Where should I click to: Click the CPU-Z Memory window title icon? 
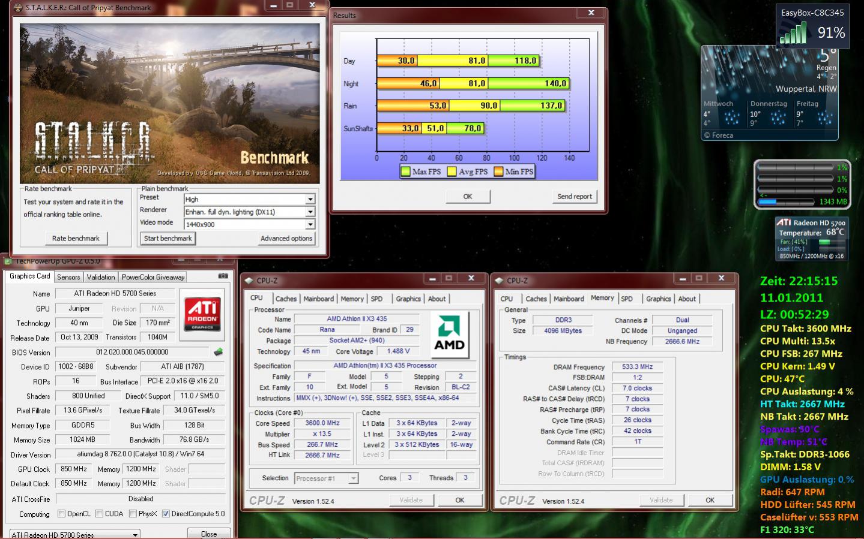pyautogui.click(x=499, y=281)
